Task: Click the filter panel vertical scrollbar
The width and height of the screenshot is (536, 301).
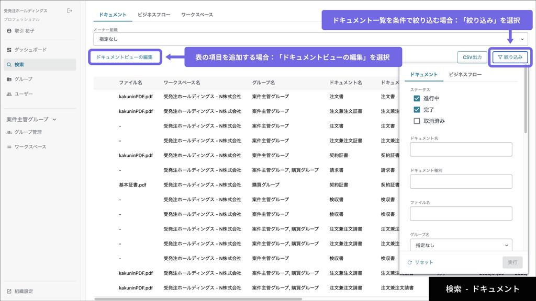Action: [x=526, y=100]
